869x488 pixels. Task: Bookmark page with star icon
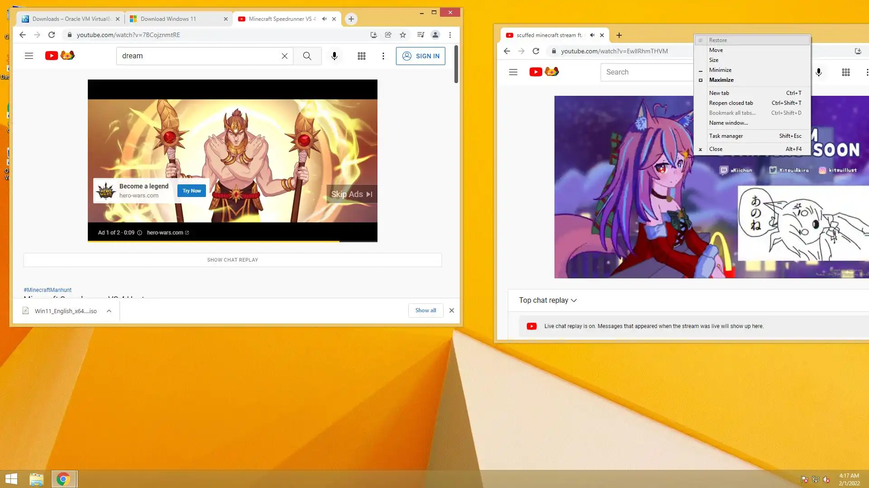403,35
